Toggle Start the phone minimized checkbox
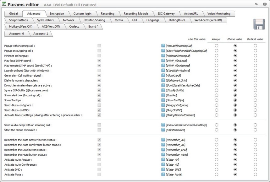 pos(99,130)
